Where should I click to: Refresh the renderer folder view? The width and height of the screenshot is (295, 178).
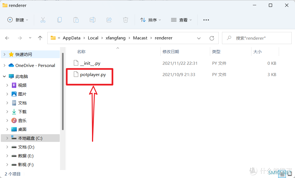point(212,38)
